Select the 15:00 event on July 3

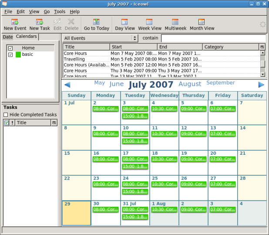tap(135, 116)
